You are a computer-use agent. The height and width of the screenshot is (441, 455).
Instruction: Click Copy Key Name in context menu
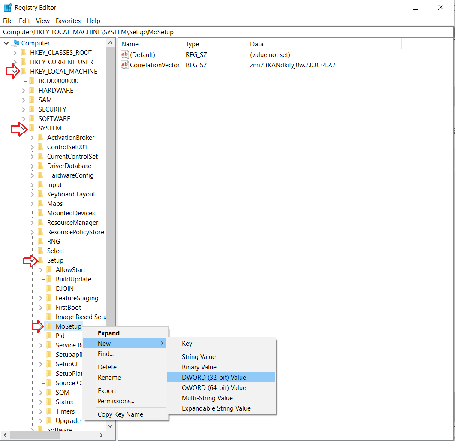pyautogui.click(x=125, y=414)
